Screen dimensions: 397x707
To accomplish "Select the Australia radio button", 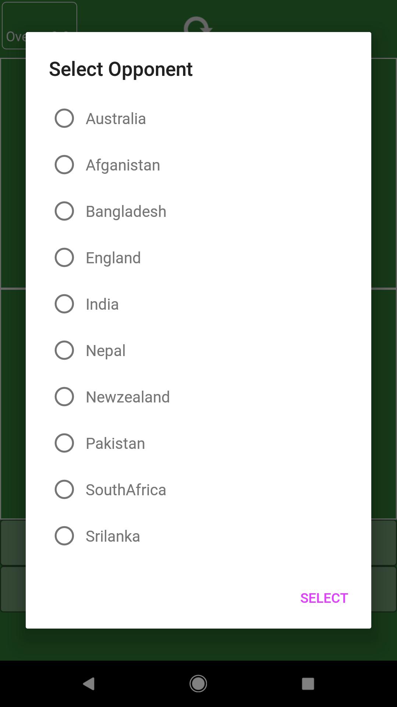I will click(64, 118).
